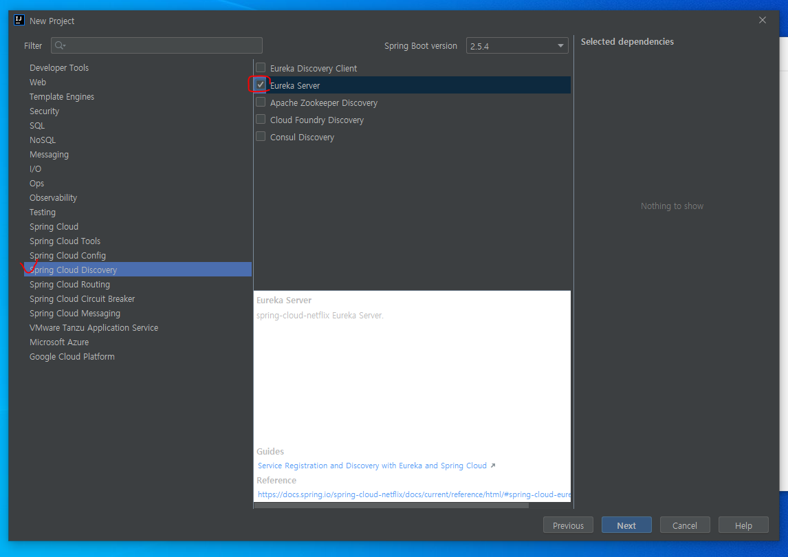Click the Eureka Discovery Client label
788x557 pixels.
tap(314, 68)
